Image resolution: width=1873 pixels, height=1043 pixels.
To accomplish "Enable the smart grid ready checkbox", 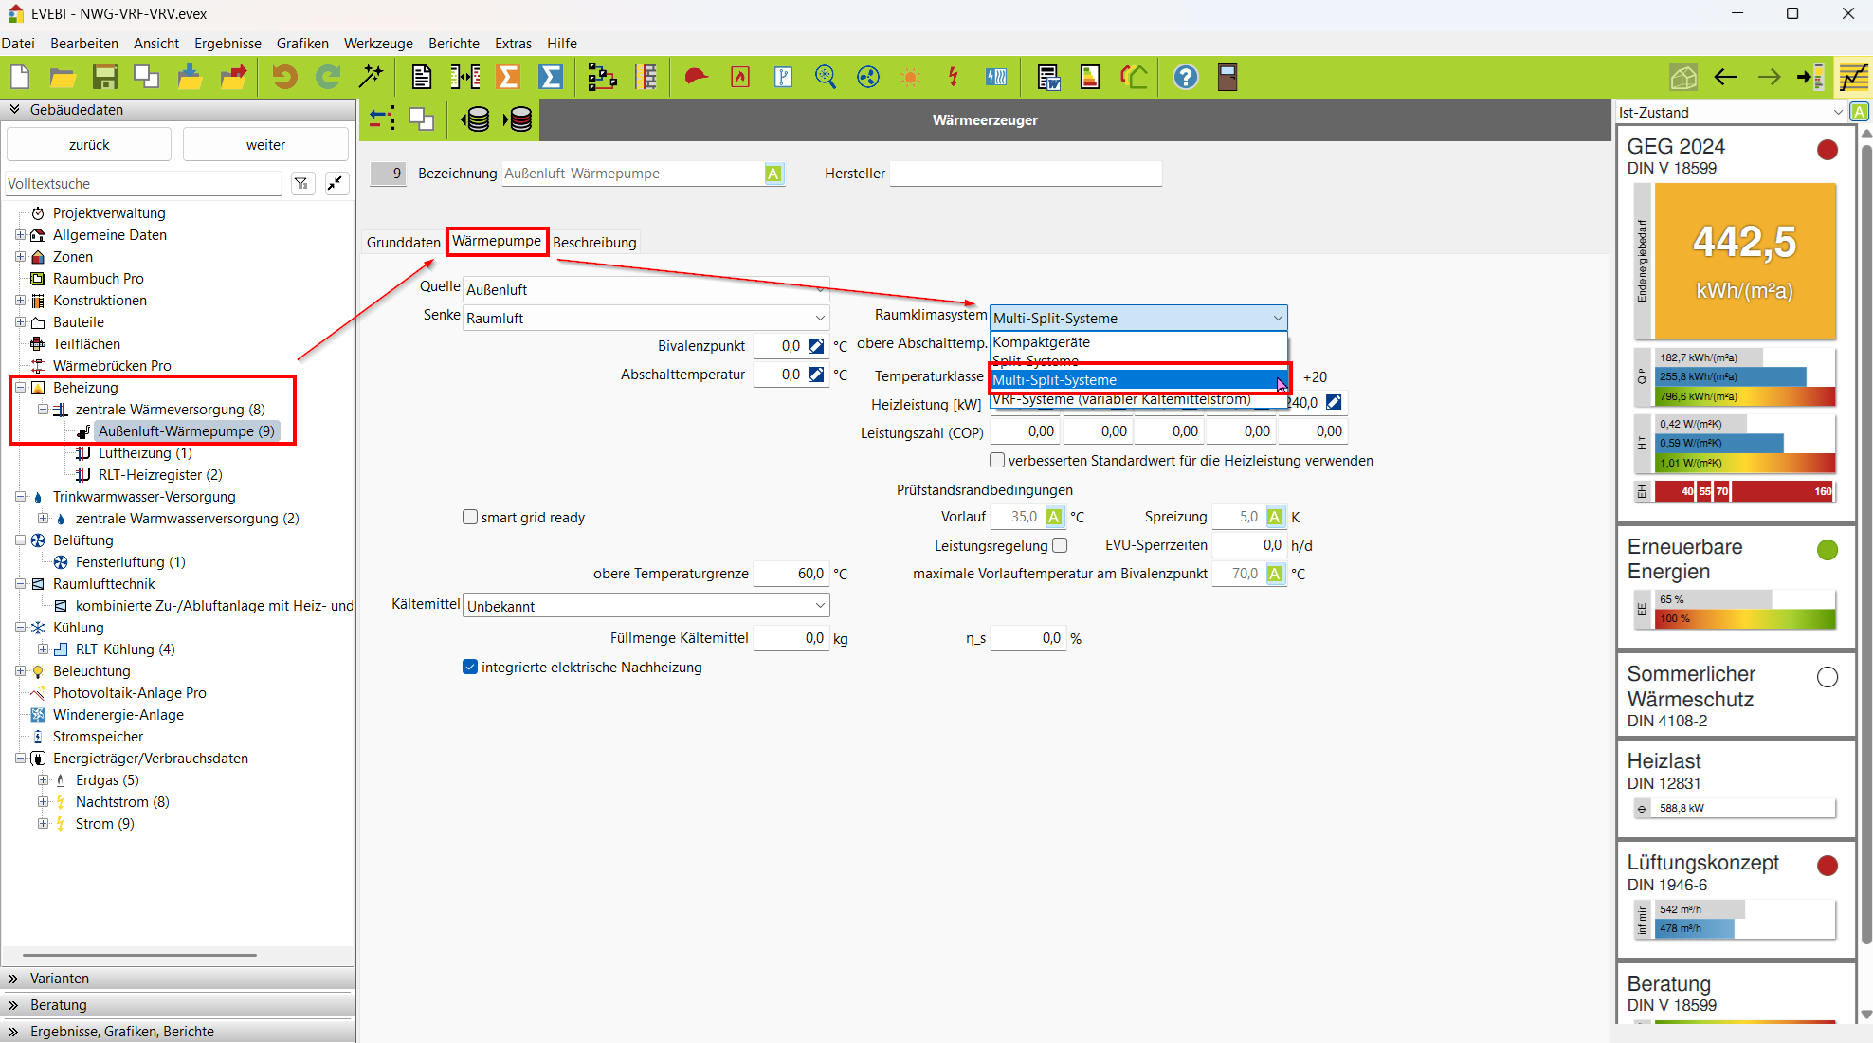I will point(470,517).
